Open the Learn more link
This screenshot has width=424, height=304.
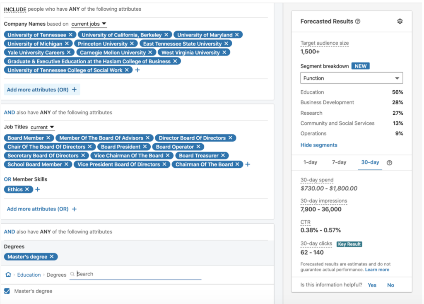point(377,270)
